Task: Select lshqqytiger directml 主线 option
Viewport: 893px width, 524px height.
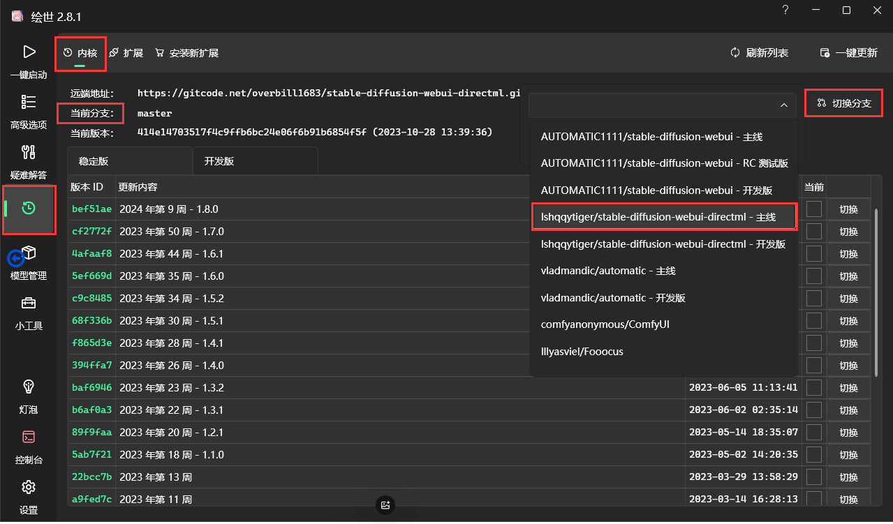Action: pos(664,217)
